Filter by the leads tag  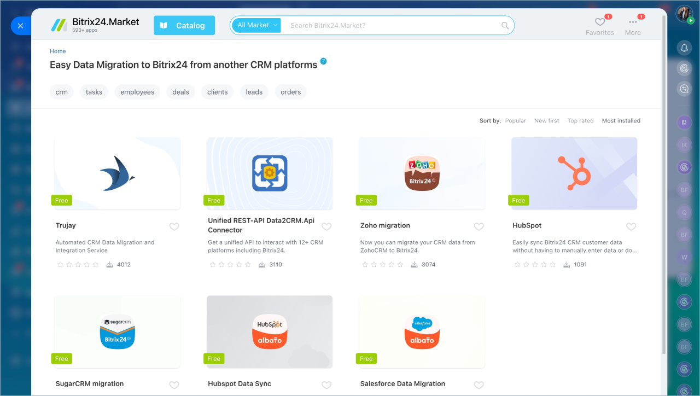(254, 92)
